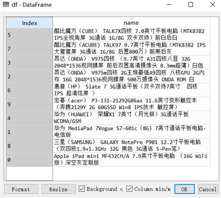
Task: Select row index 0
Action: 29,160
